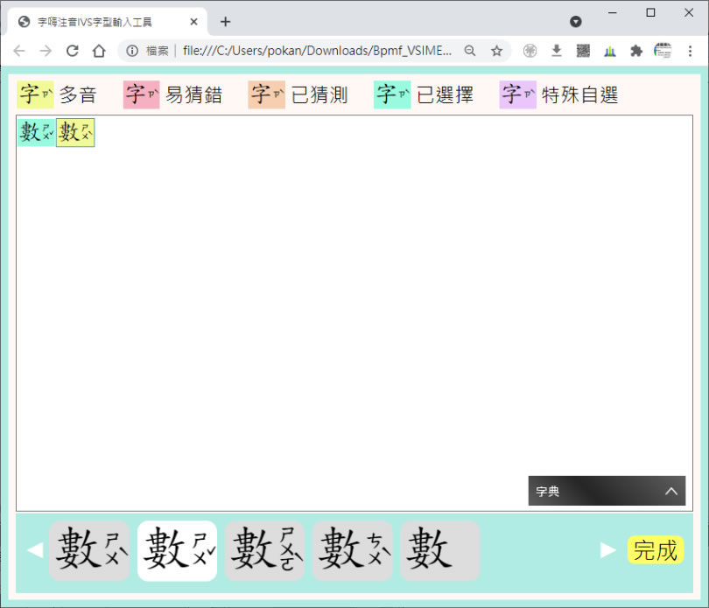
Task: Click the QR code extension icon
Action: point(583,51)
